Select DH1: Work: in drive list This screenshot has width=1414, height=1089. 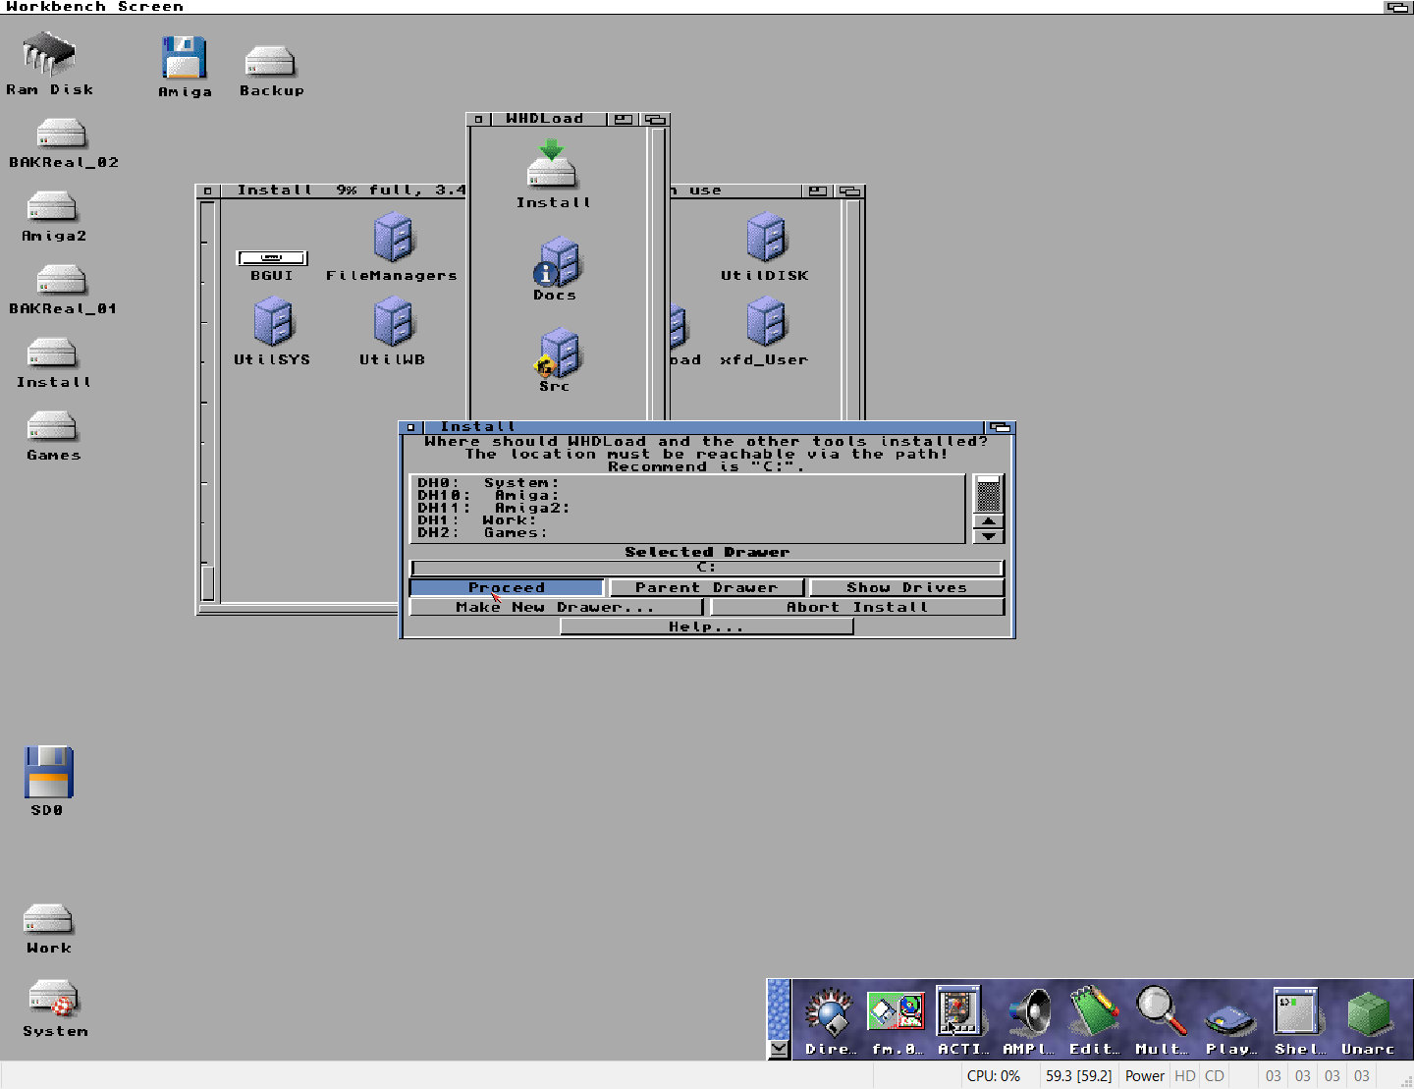[x=687, y=520]
